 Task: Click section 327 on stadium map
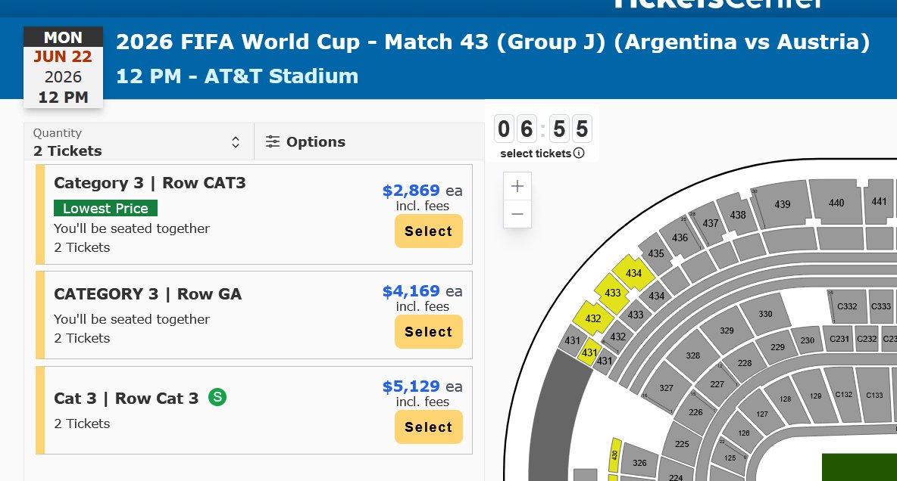click(x=666, y=387)
